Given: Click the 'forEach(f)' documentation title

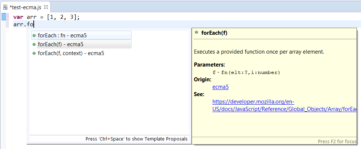Looking at the screenshot, I should point(214,33).
